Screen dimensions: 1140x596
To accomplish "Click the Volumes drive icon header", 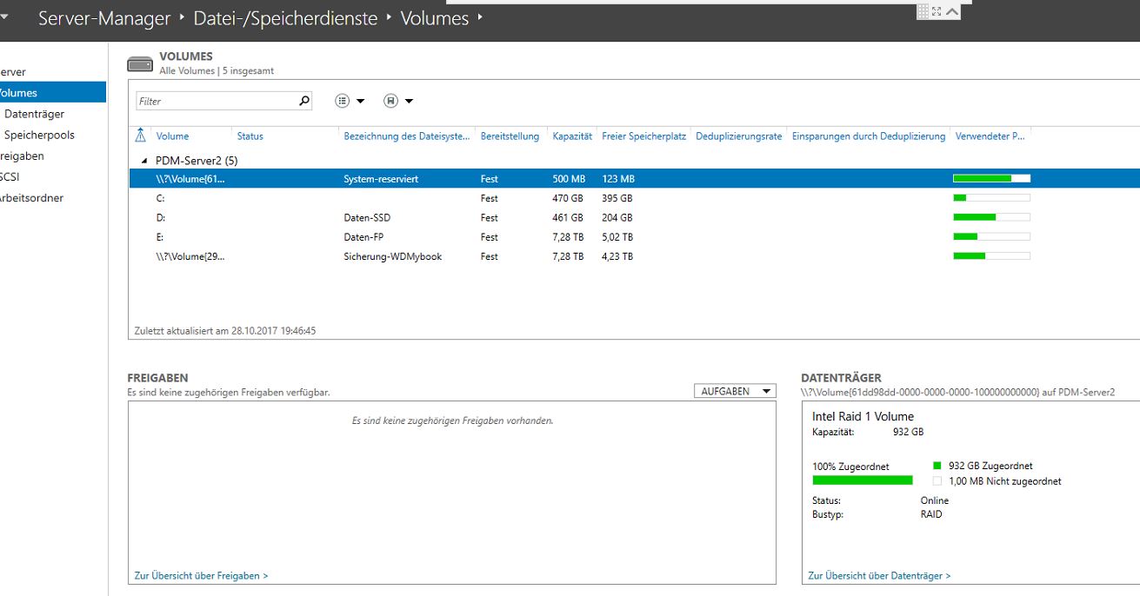I will [139, 63].
